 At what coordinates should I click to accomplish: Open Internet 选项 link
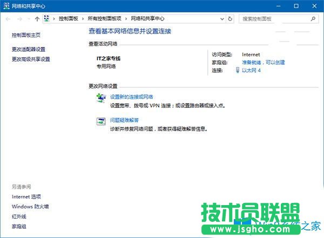point(26,196)
